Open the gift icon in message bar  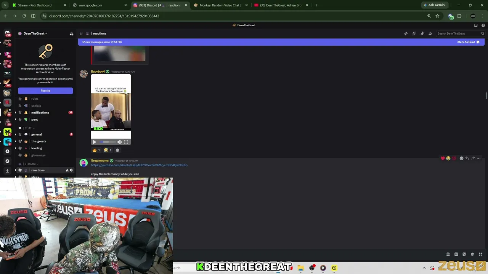tap(448, 254)
